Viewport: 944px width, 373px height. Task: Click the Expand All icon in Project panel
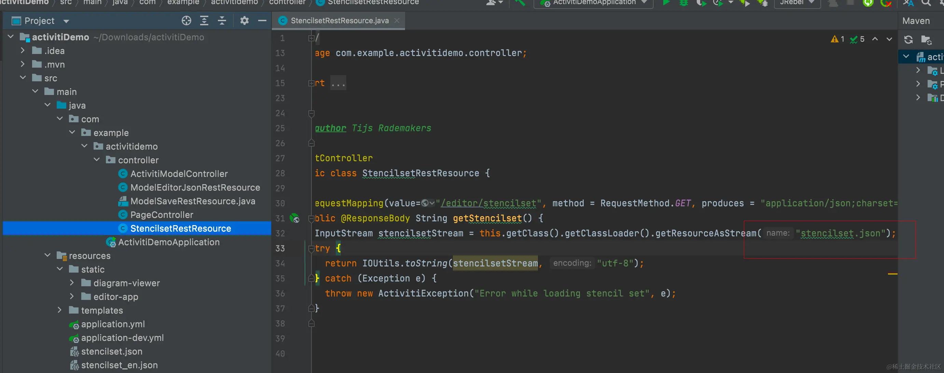[x=204, y=21]
